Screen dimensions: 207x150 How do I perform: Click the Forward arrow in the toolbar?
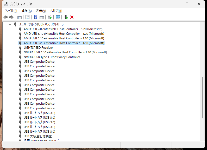click(x=11, y=17)
